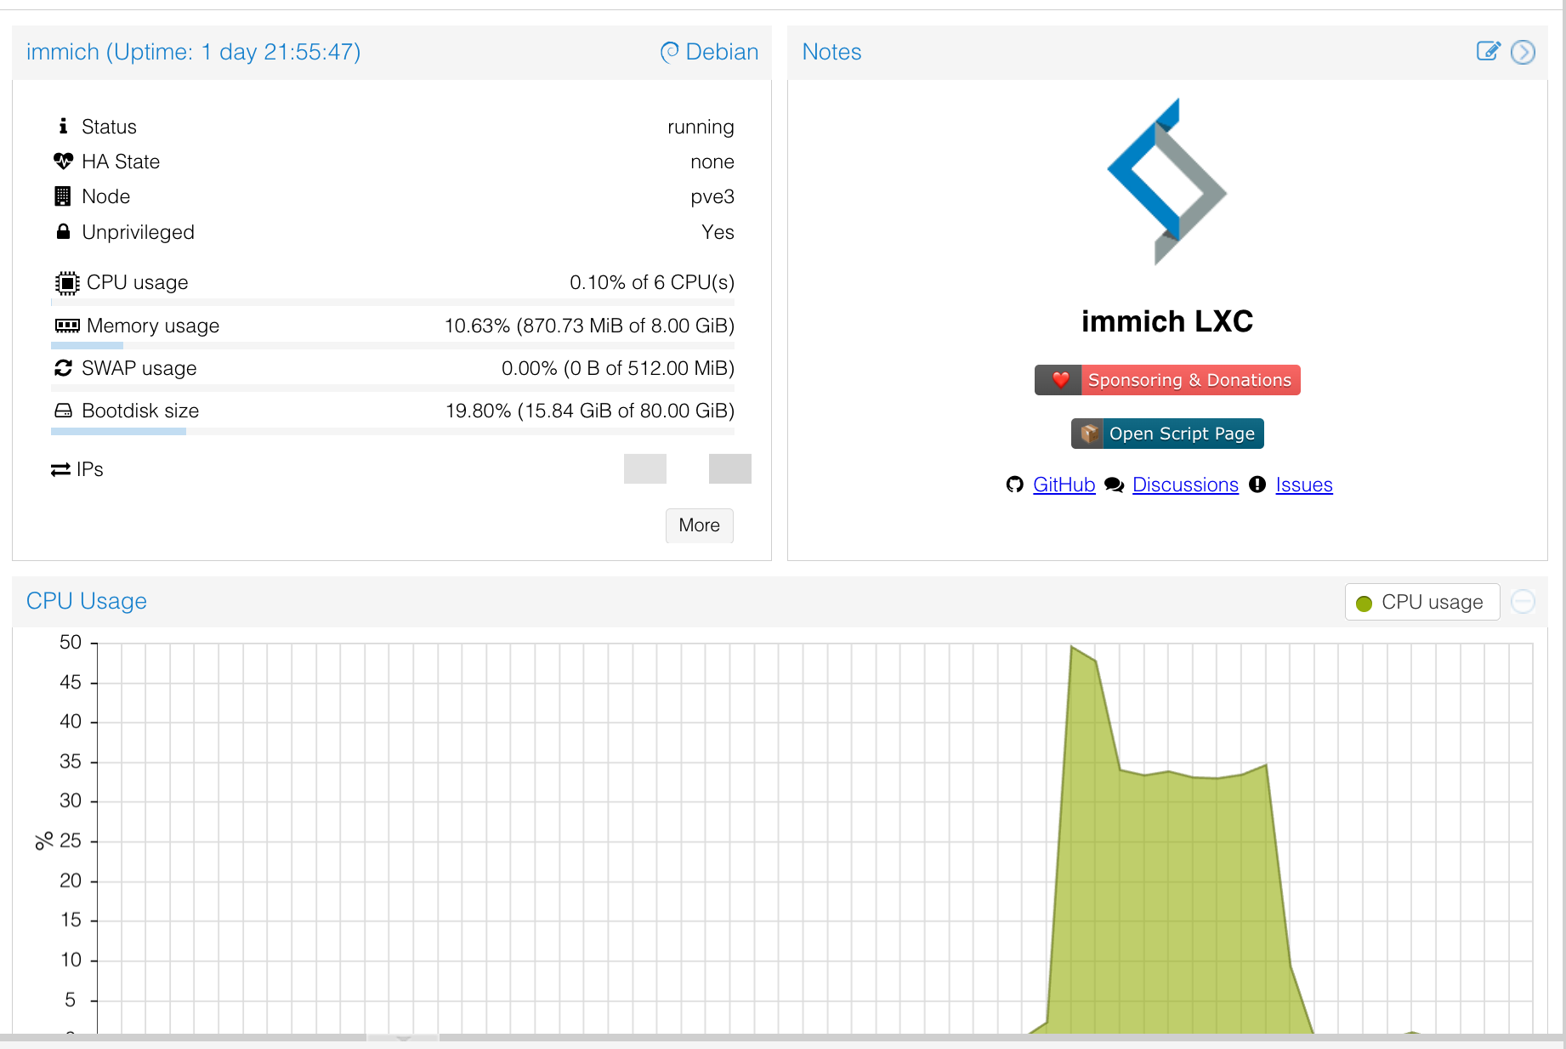Click the Status info icon

tap(63, 126)
